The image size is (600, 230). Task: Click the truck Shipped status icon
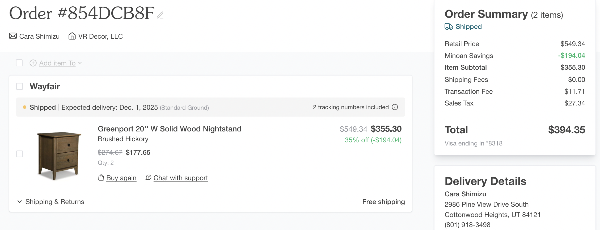[x=449, y=27]
